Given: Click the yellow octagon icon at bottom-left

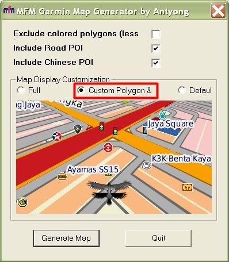Looking at the screenshot, I should click(22, 202).
